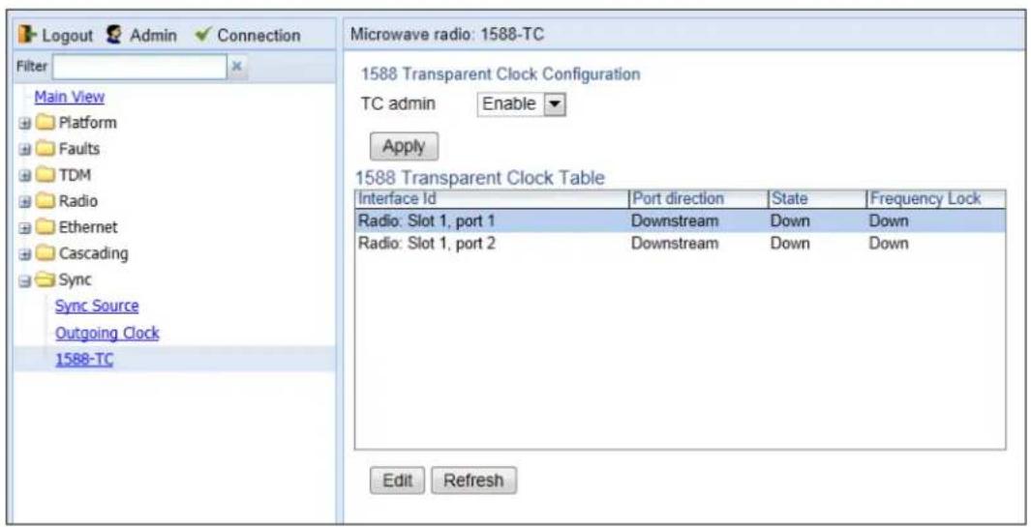
Task: Click the Radio folder icon
Action: [45, 202]
